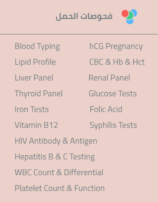
Task: Click the Glucose Tests entry
Action: pos(113,94)
